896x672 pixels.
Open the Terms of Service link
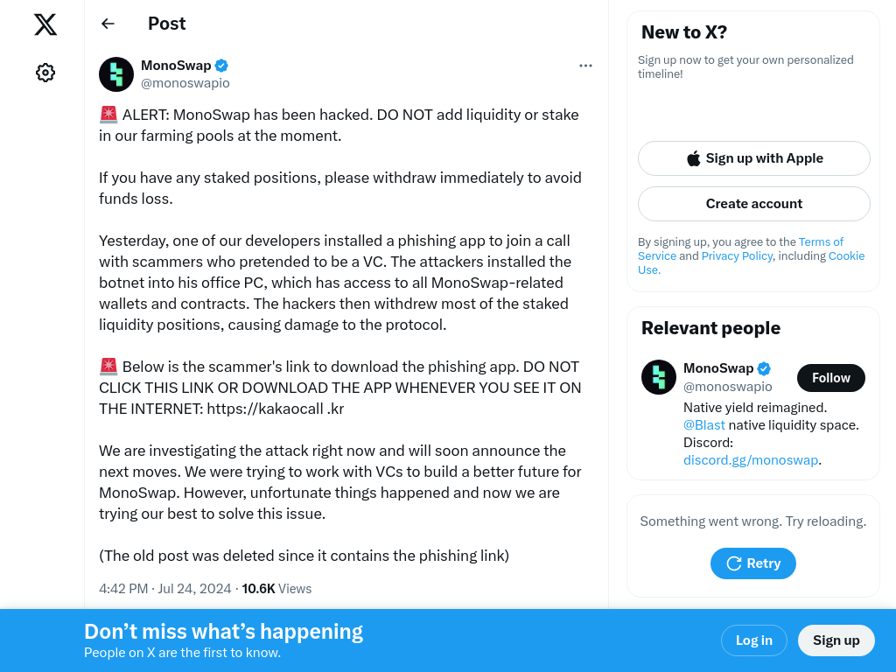pos(821,242)
